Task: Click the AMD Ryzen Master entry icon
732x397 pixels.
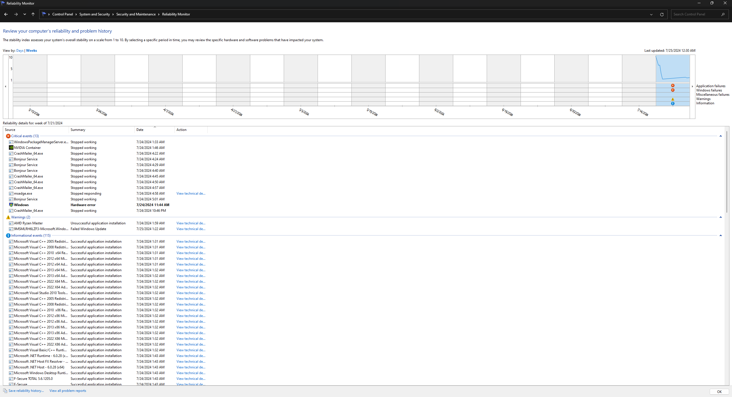Action: click(11, 223)
